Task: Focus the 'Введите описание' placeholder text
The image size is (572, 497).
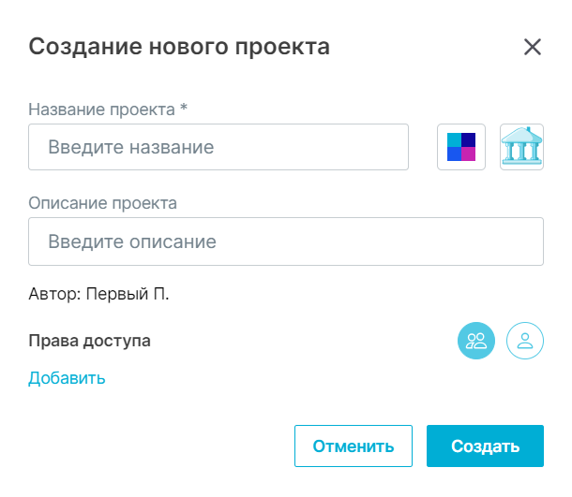Action: pos(132,241)
